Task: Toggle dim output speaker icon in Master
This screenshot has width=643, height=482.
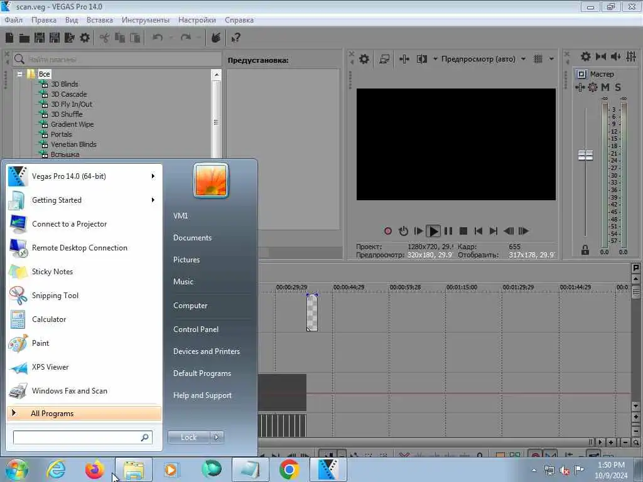Action: tap(615, 56)
